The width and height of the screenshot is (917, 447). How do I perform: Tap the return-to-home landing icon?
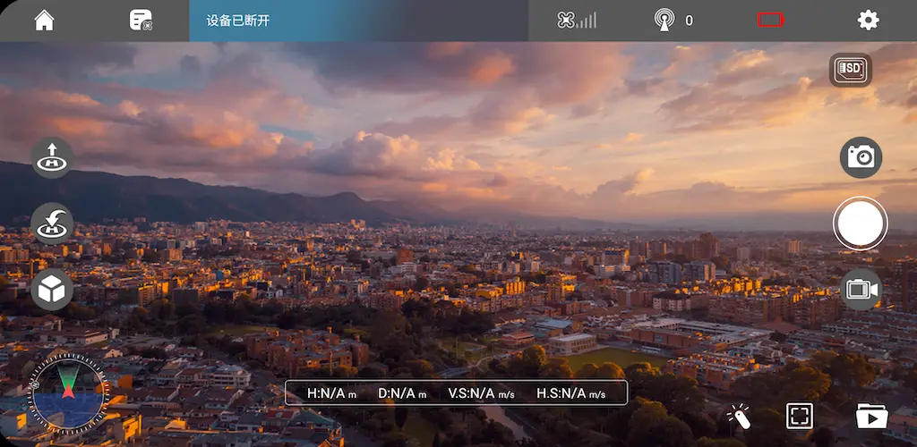tap(52, 223)
